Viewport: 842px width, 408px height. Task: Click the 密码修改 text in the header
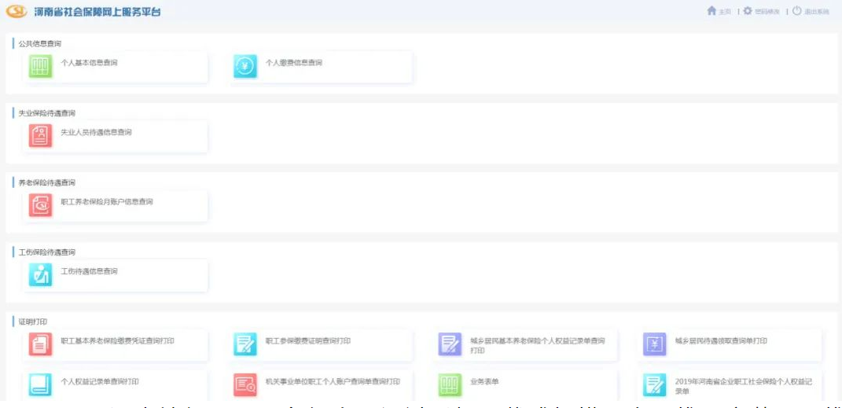(767, 12)
